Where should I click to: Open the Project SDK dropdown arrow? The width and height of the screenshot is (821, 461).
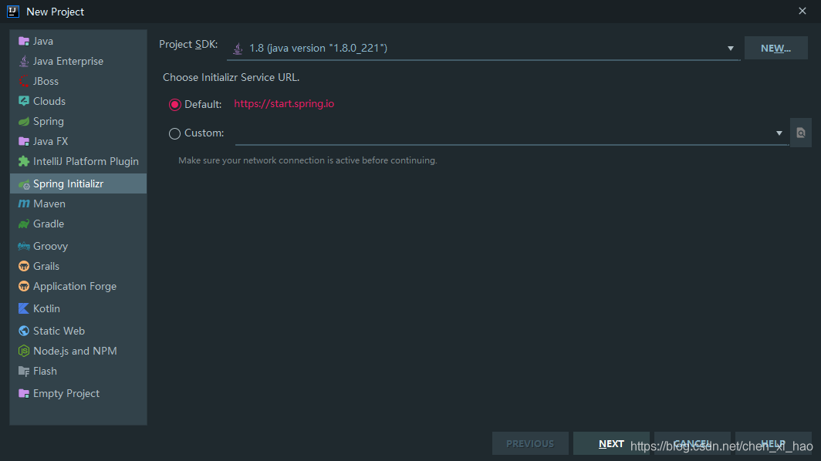731,49
